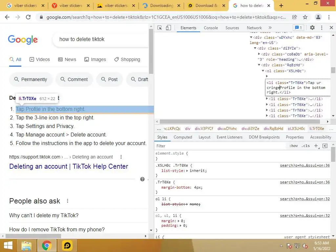Expand the padding 0 shorthand triangle

click(181, 226)
